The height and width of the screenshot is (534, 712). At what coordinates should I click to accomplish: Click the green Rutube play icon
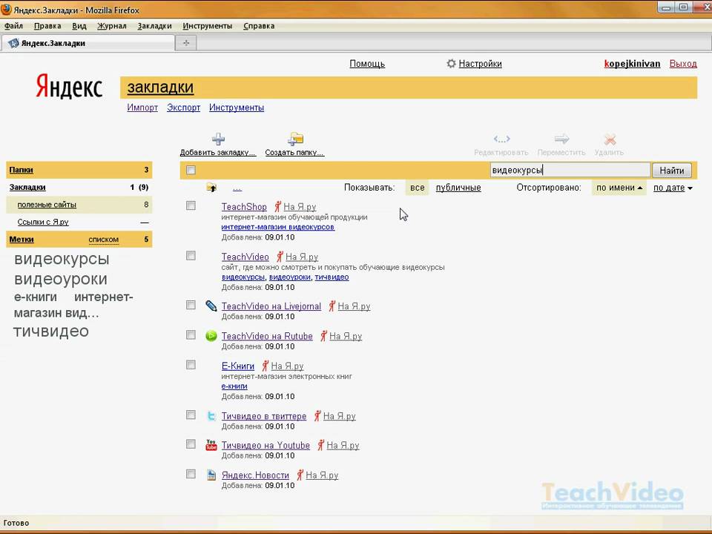click(211, 335)
